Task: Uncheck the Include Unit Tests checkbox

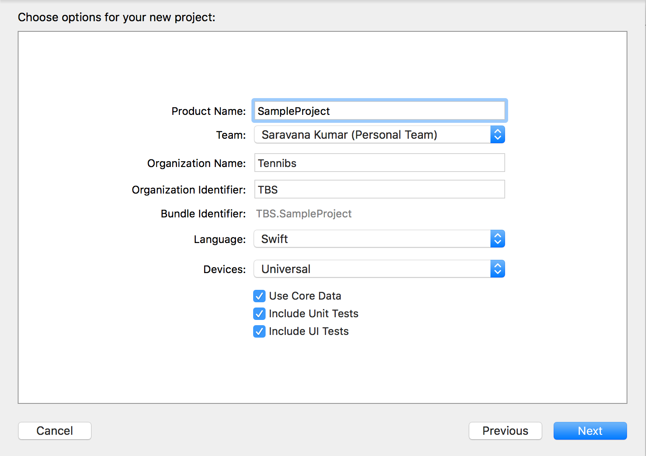Action: pyautogui.click(x=259, y=314)
